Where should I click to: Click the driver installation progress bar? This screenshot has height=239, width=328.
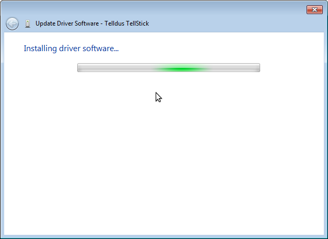coord(169,67)
